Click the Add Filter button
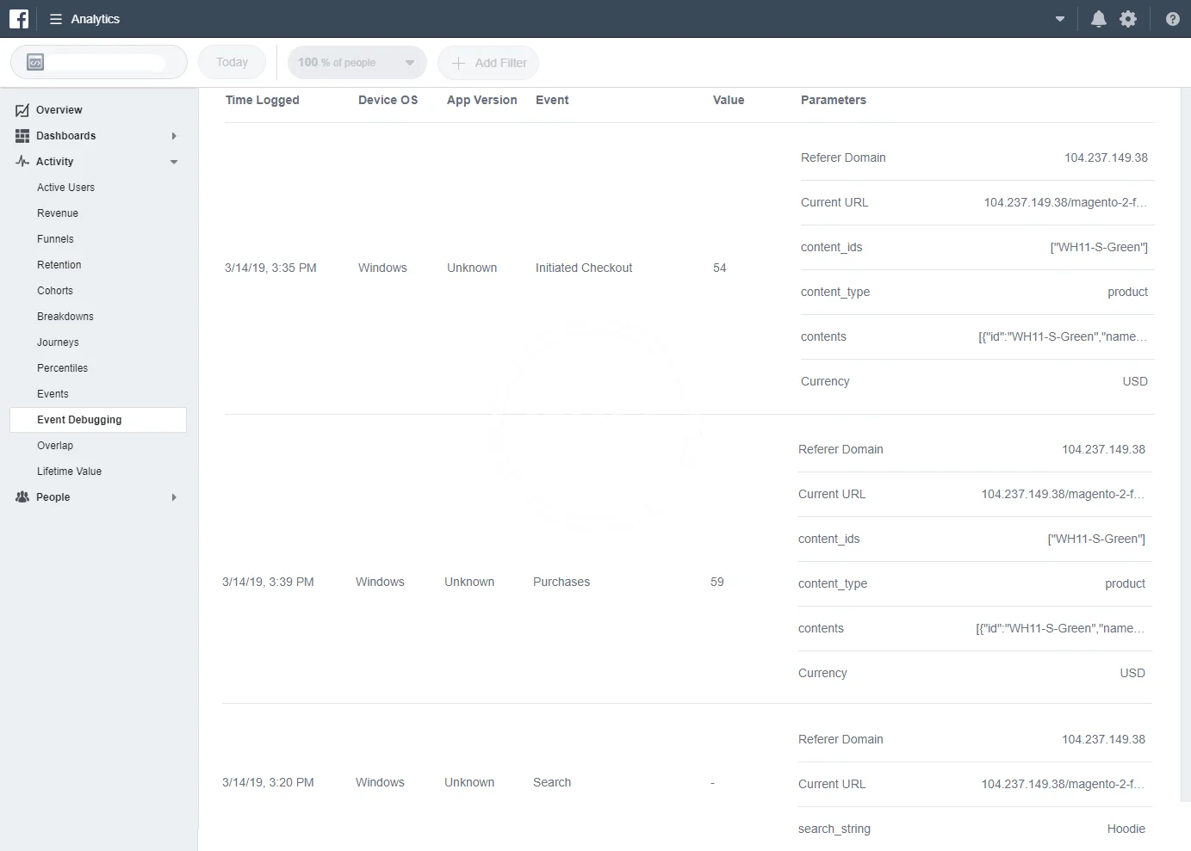 pos(488,63)
